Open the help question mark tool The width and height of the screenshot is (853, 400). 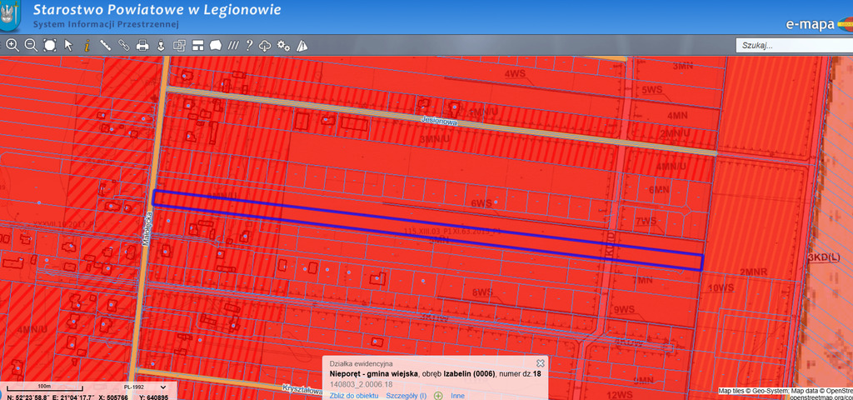click(249, 46)
